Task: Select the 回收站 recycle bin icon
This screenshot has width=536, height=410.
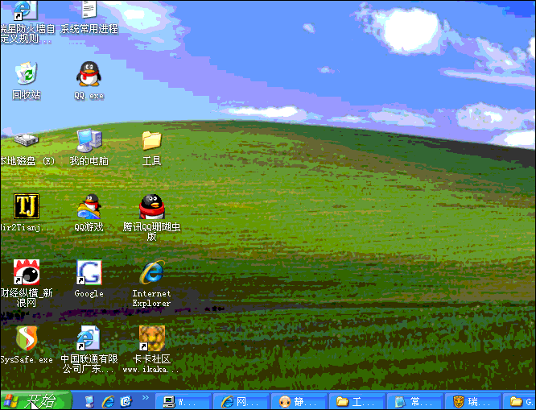Action: pos(27,72)
